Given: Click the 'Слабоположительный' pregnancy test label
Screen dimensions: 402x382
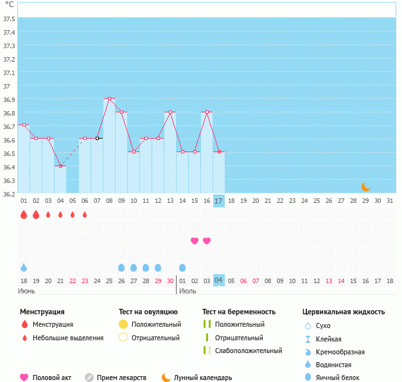Looking at the screenshot, I should (249, 351).
